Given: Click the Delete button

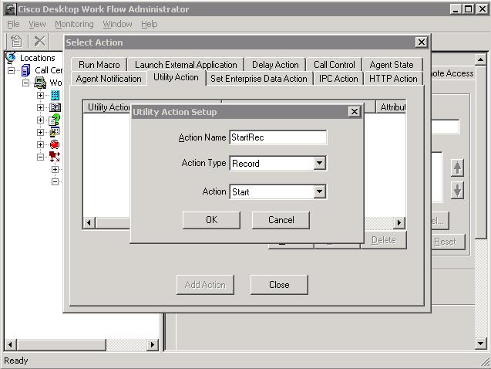Looking at the screenshot, I should point(384,240).
